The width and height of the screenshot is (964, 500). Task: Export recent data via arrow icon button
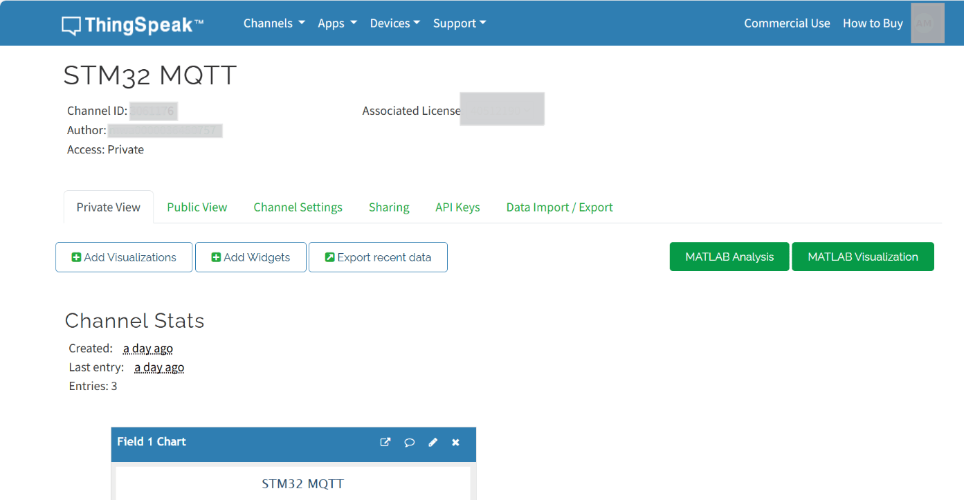[378, 257]
